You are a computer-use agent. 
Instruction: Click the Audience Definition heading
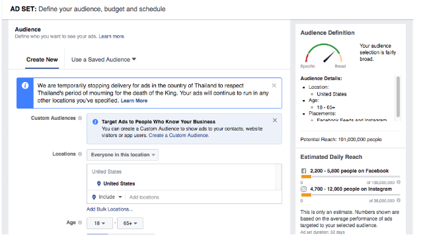tap(327, 33)
